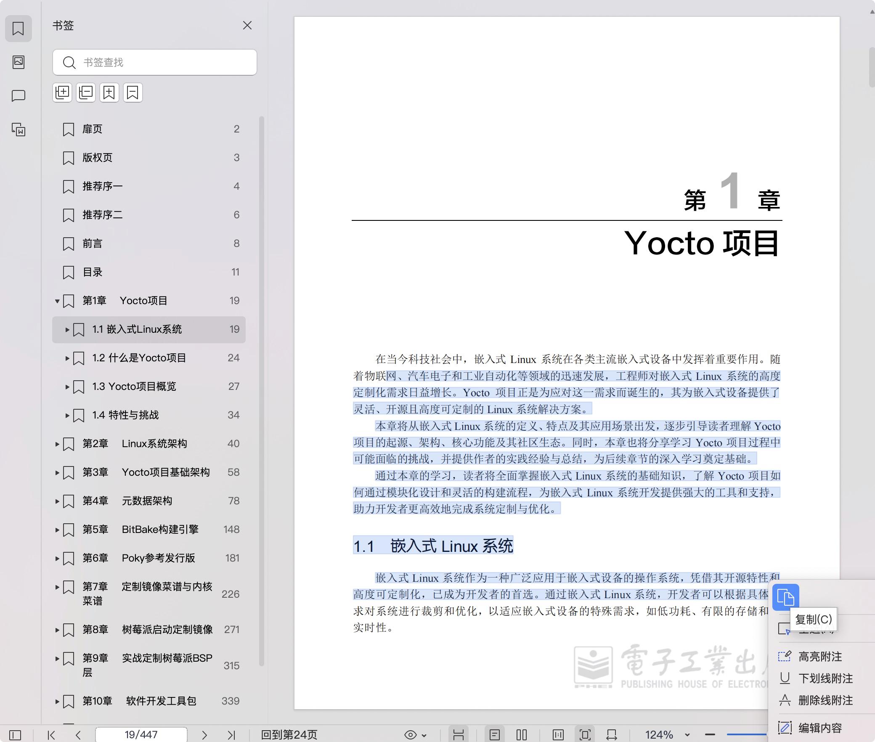Expand the 第5章 BitBake构建引擎 bookmark

[57, 530]
